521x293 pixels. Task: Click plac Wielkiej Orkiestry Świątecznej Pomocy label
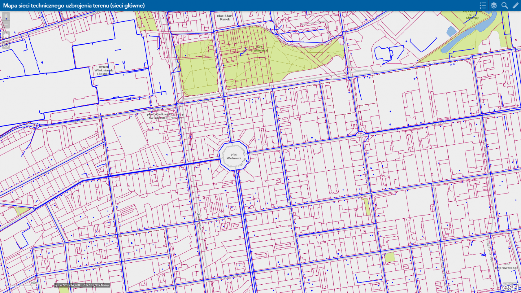pos(165,116)
